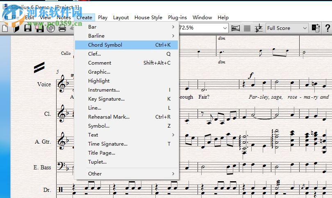
Task: Toggle Transposing Score flat-sign icon
Action: tap(259, 28)
